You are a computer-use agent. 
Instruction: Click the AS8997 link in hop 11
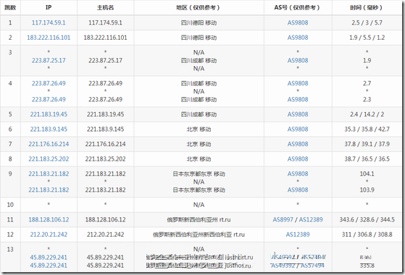tap(283, 220)
